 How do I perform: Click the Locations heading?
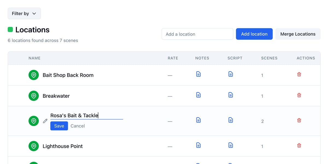click(x=32, y=30)
